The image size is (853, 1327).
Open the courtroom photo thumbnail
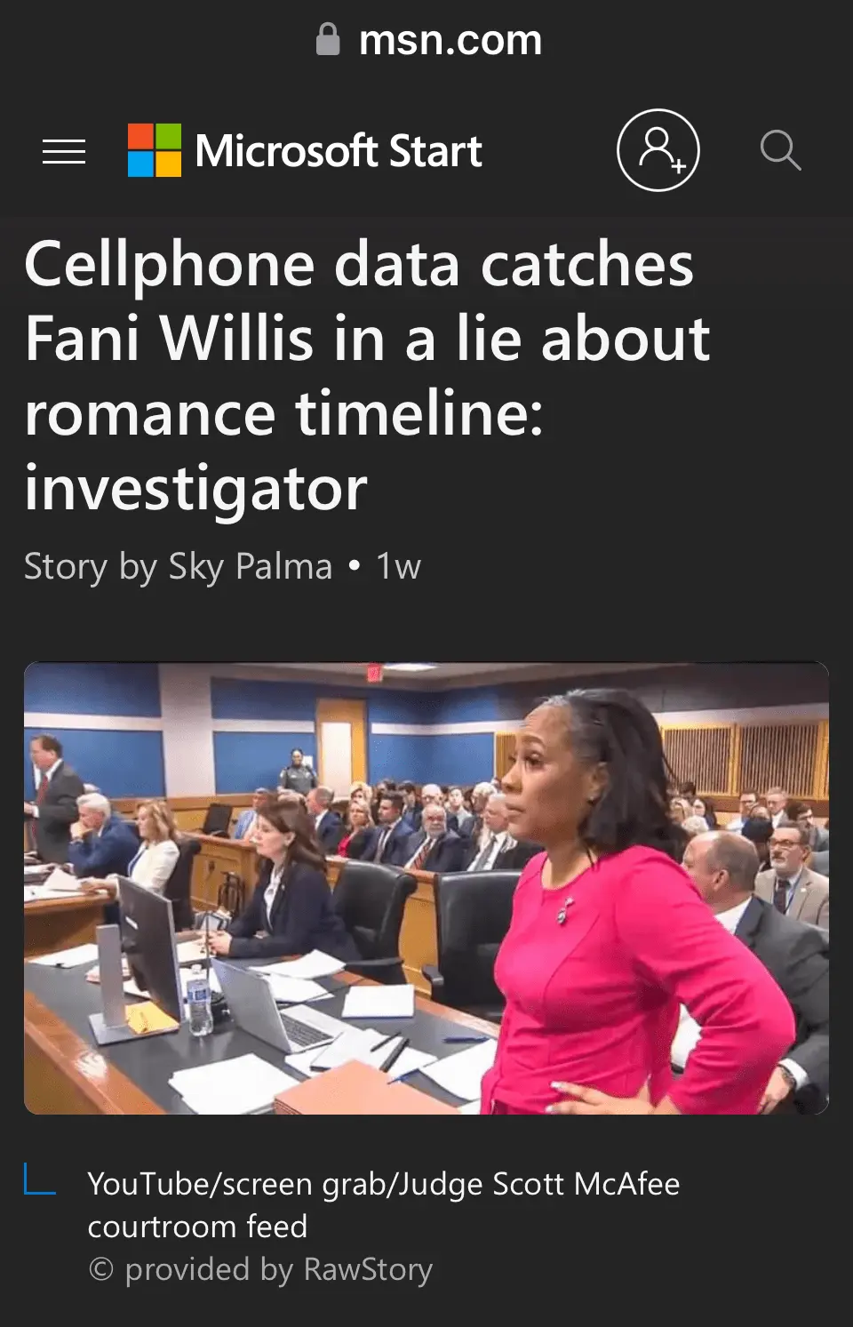click(x=426, y=888)
